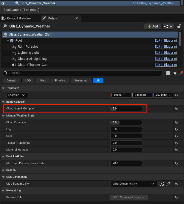Click the lock icon in Details panel

[x=179, y=26]
